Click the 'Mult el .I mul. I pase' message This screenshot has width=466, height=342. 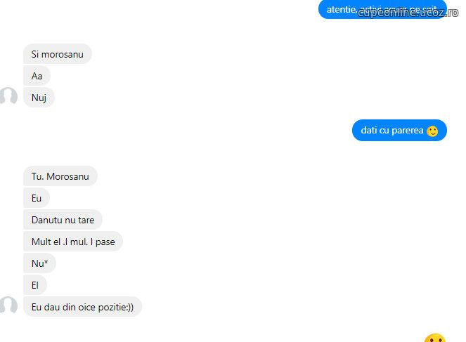click(x=73, y=242)
